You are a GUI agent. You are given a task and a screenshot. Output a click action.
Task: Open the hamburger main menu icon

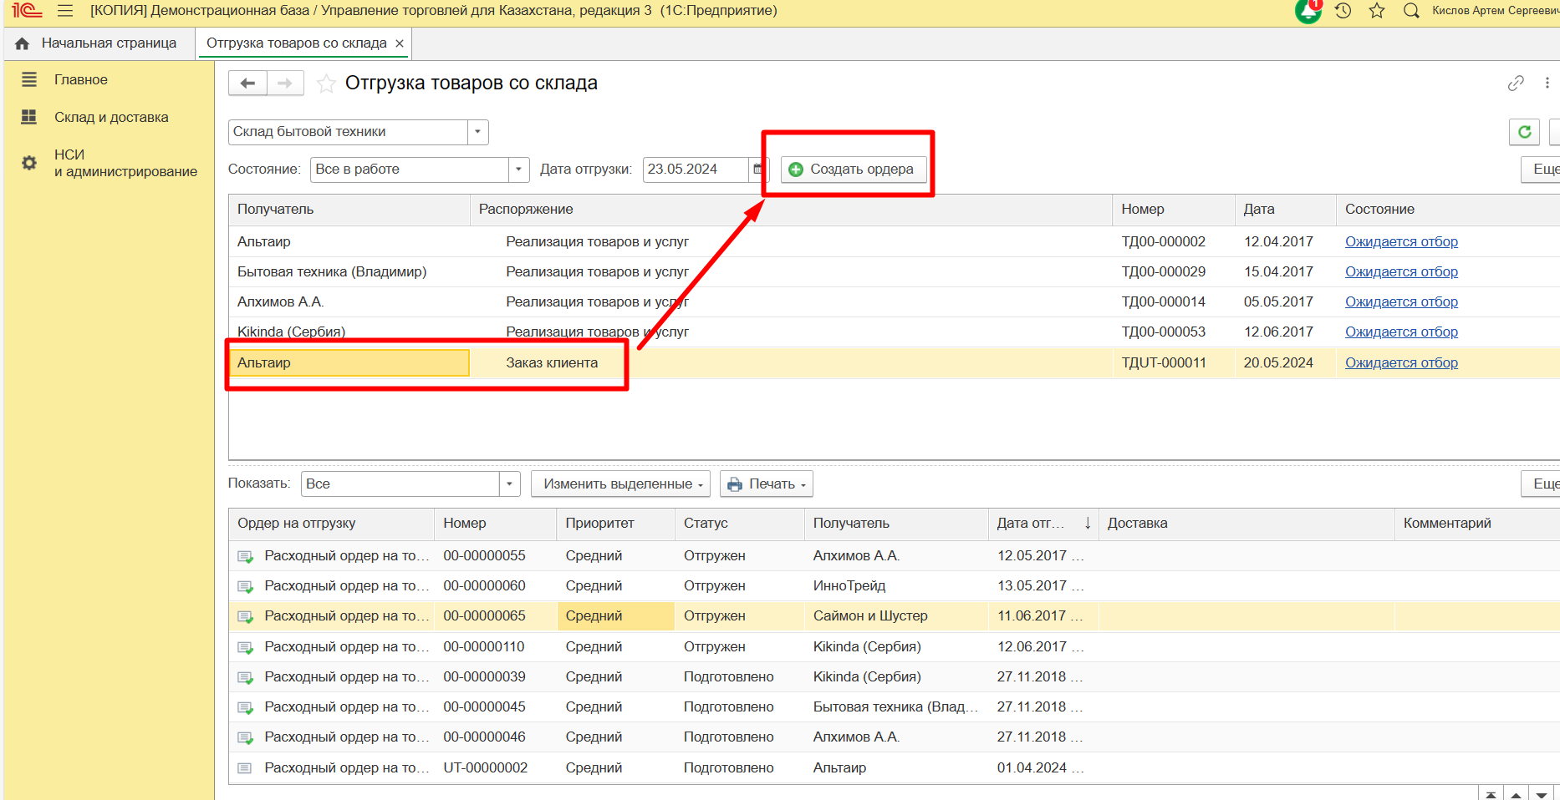point(65,11)
